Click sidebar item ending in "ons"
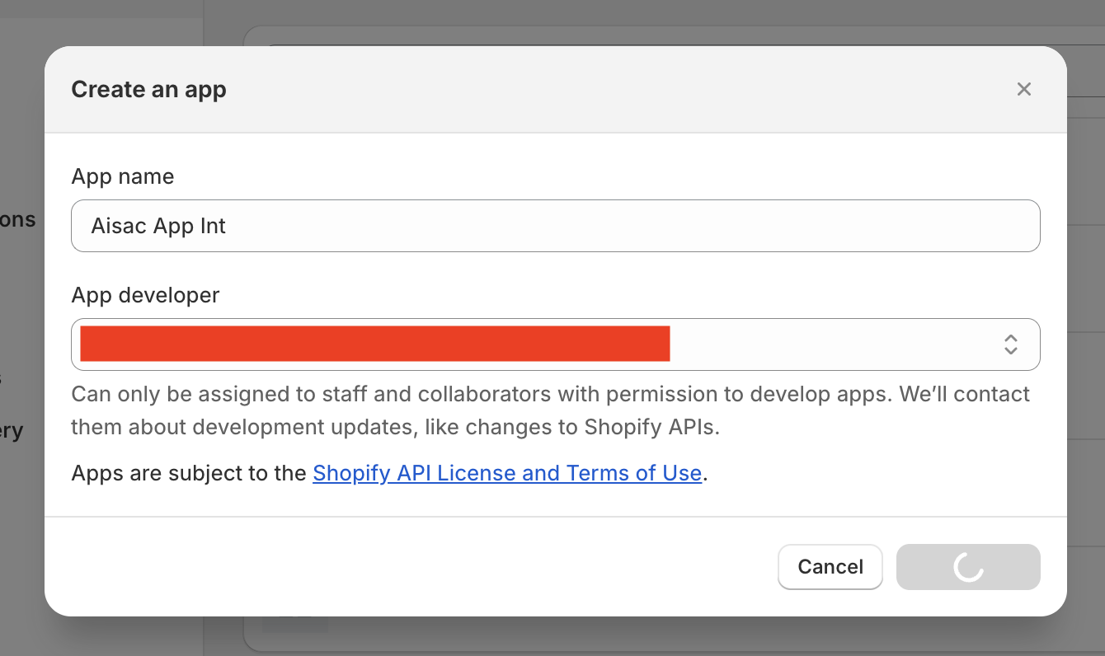1105x656 pixels. 18,219
